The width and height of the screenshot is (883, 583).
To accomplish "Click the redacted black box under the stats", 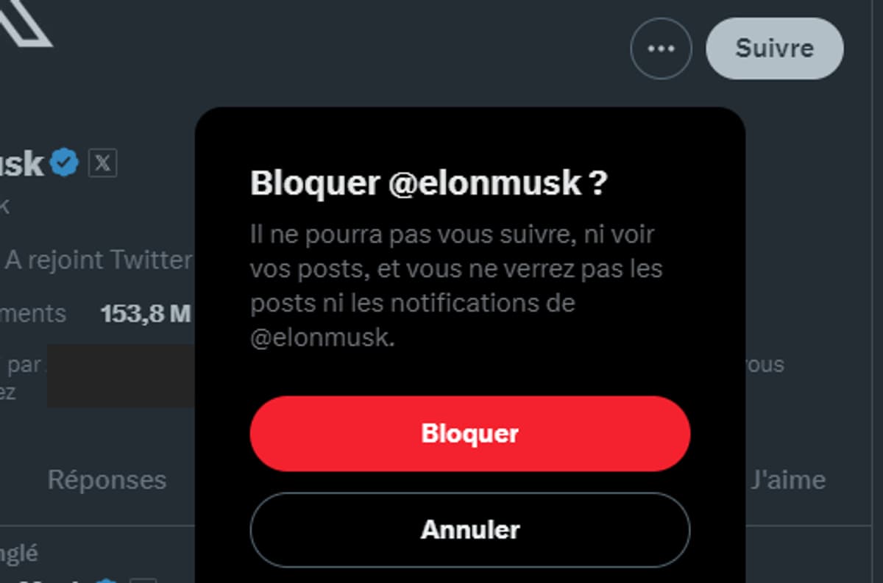I will coord(121,375).
